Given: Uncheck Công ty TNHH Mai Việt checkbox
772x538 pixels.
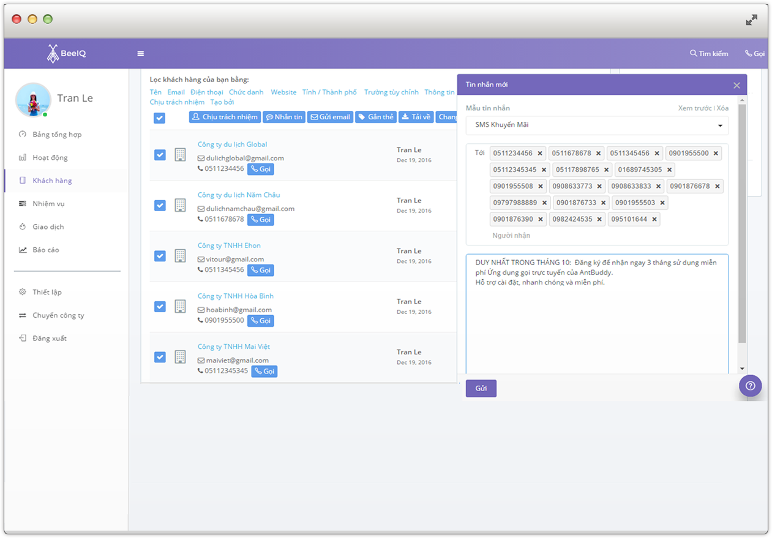Looking at the screenshot, I should point(160,357).
